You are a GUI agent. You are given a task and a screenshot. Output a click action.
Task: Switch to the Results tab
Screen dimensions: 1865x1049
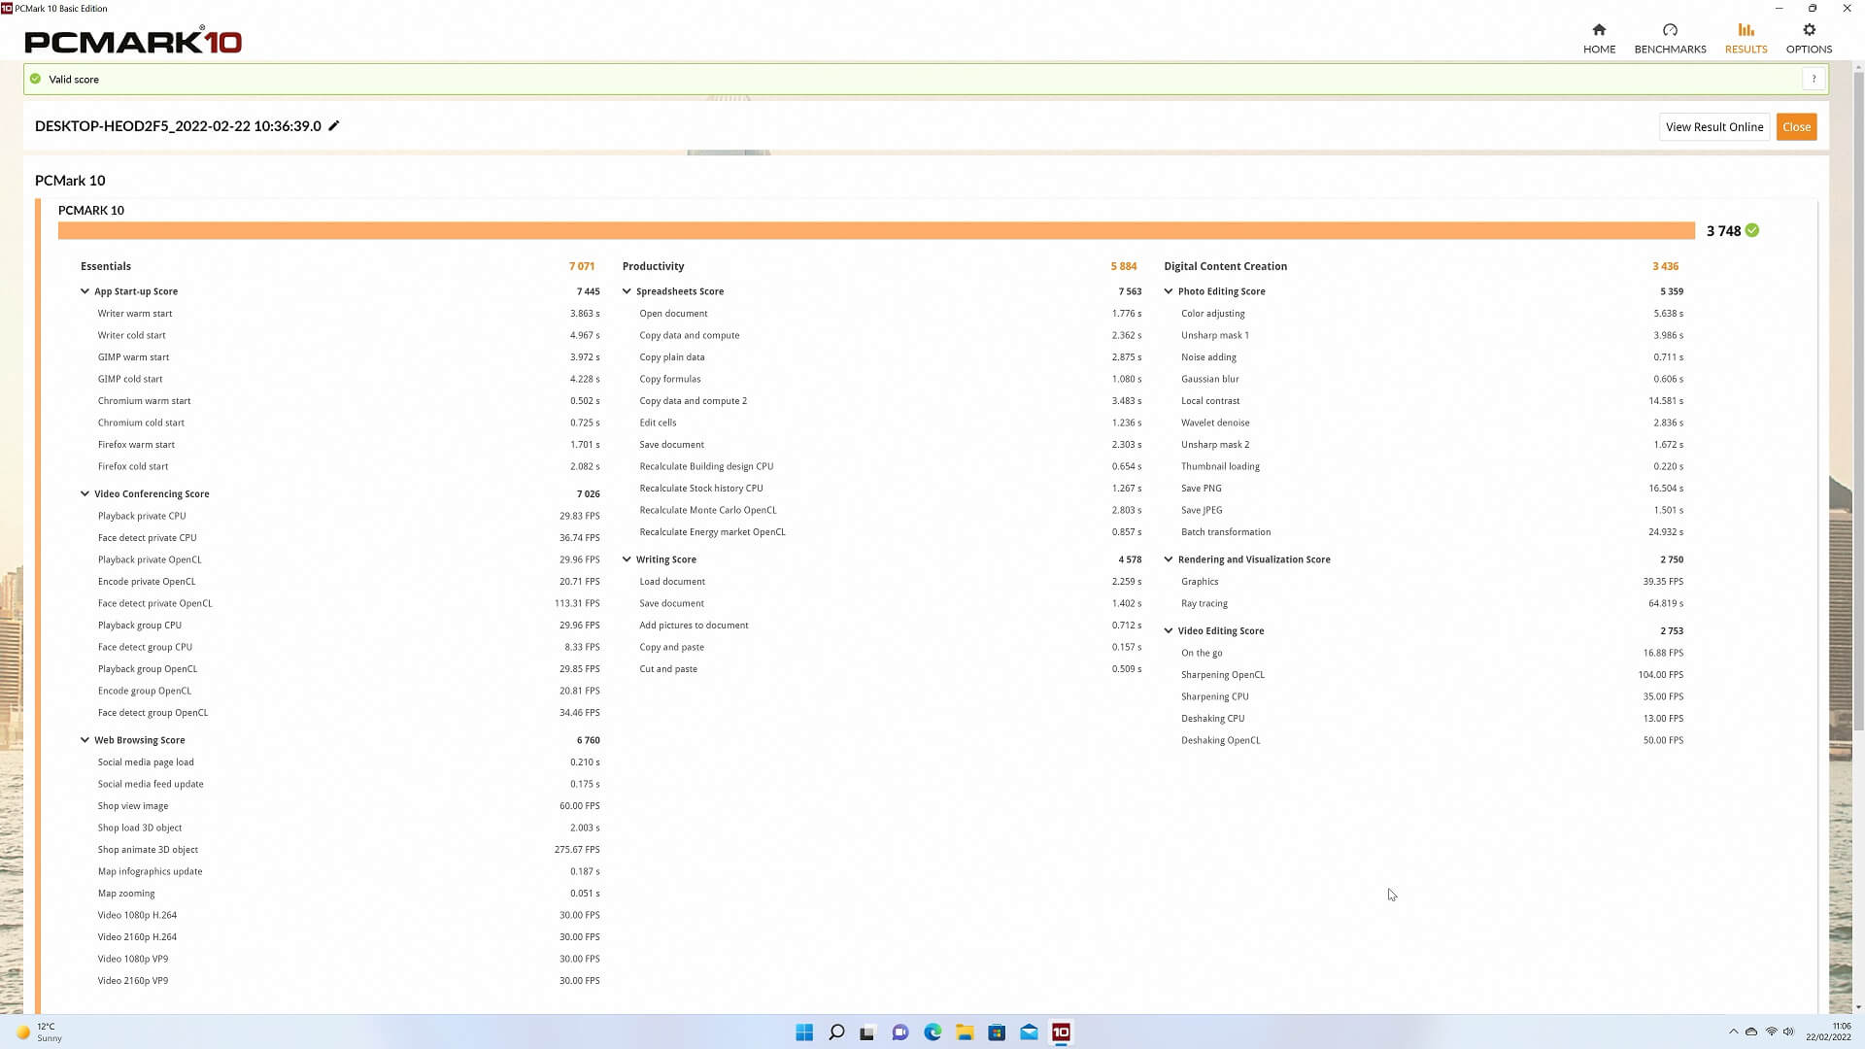1746,39
